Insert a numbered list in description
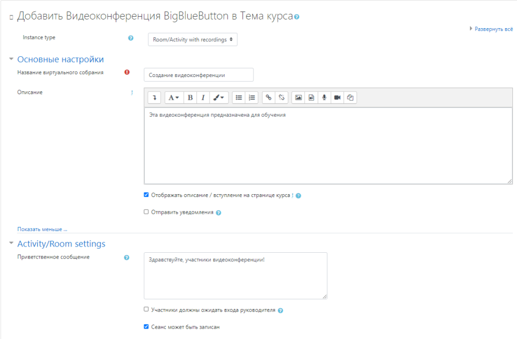 [x=252, y=98]
